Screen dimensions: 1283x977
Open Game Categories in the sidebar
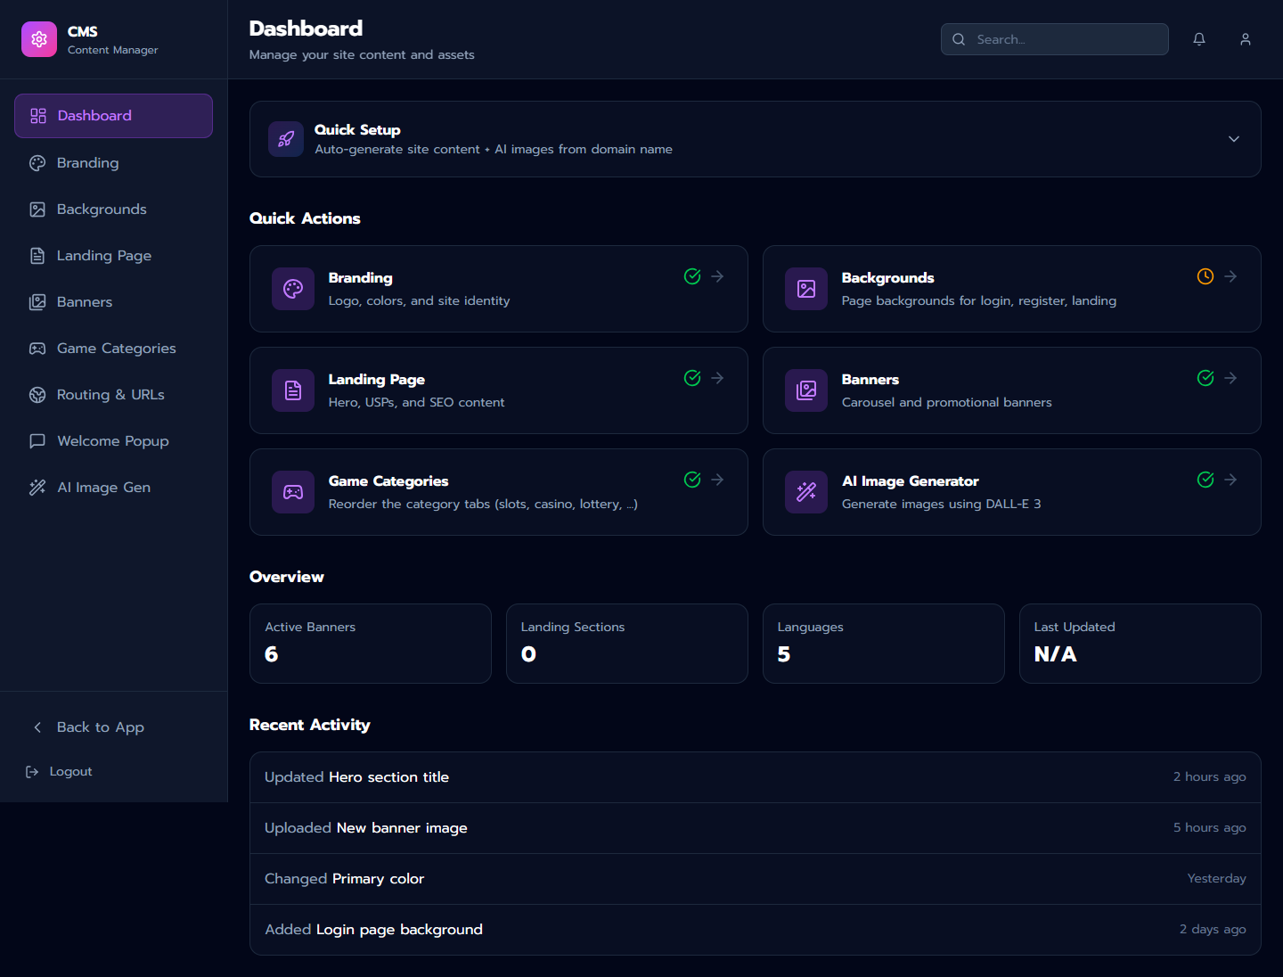point(113,349)
